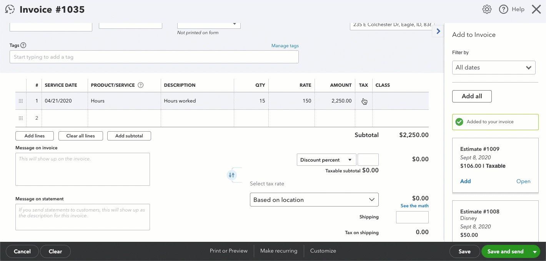Open the Filter by All dates dropdown
The image size is (546, 261).
click(494, 68)
